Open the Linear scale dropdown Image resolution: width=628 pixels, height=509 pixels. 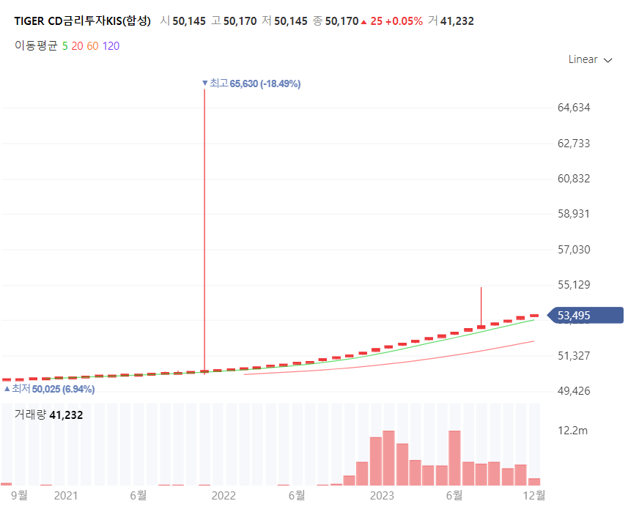click(591, 59)
